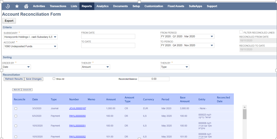Open payment link PAYIL00000051
The height and width of the screenshot is (139, 277).
(77, 126)
